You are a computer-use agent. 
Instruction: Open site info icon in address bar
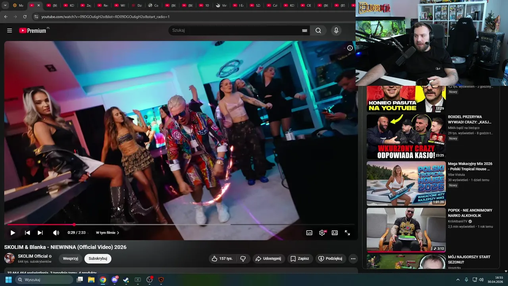coord(36,17)
